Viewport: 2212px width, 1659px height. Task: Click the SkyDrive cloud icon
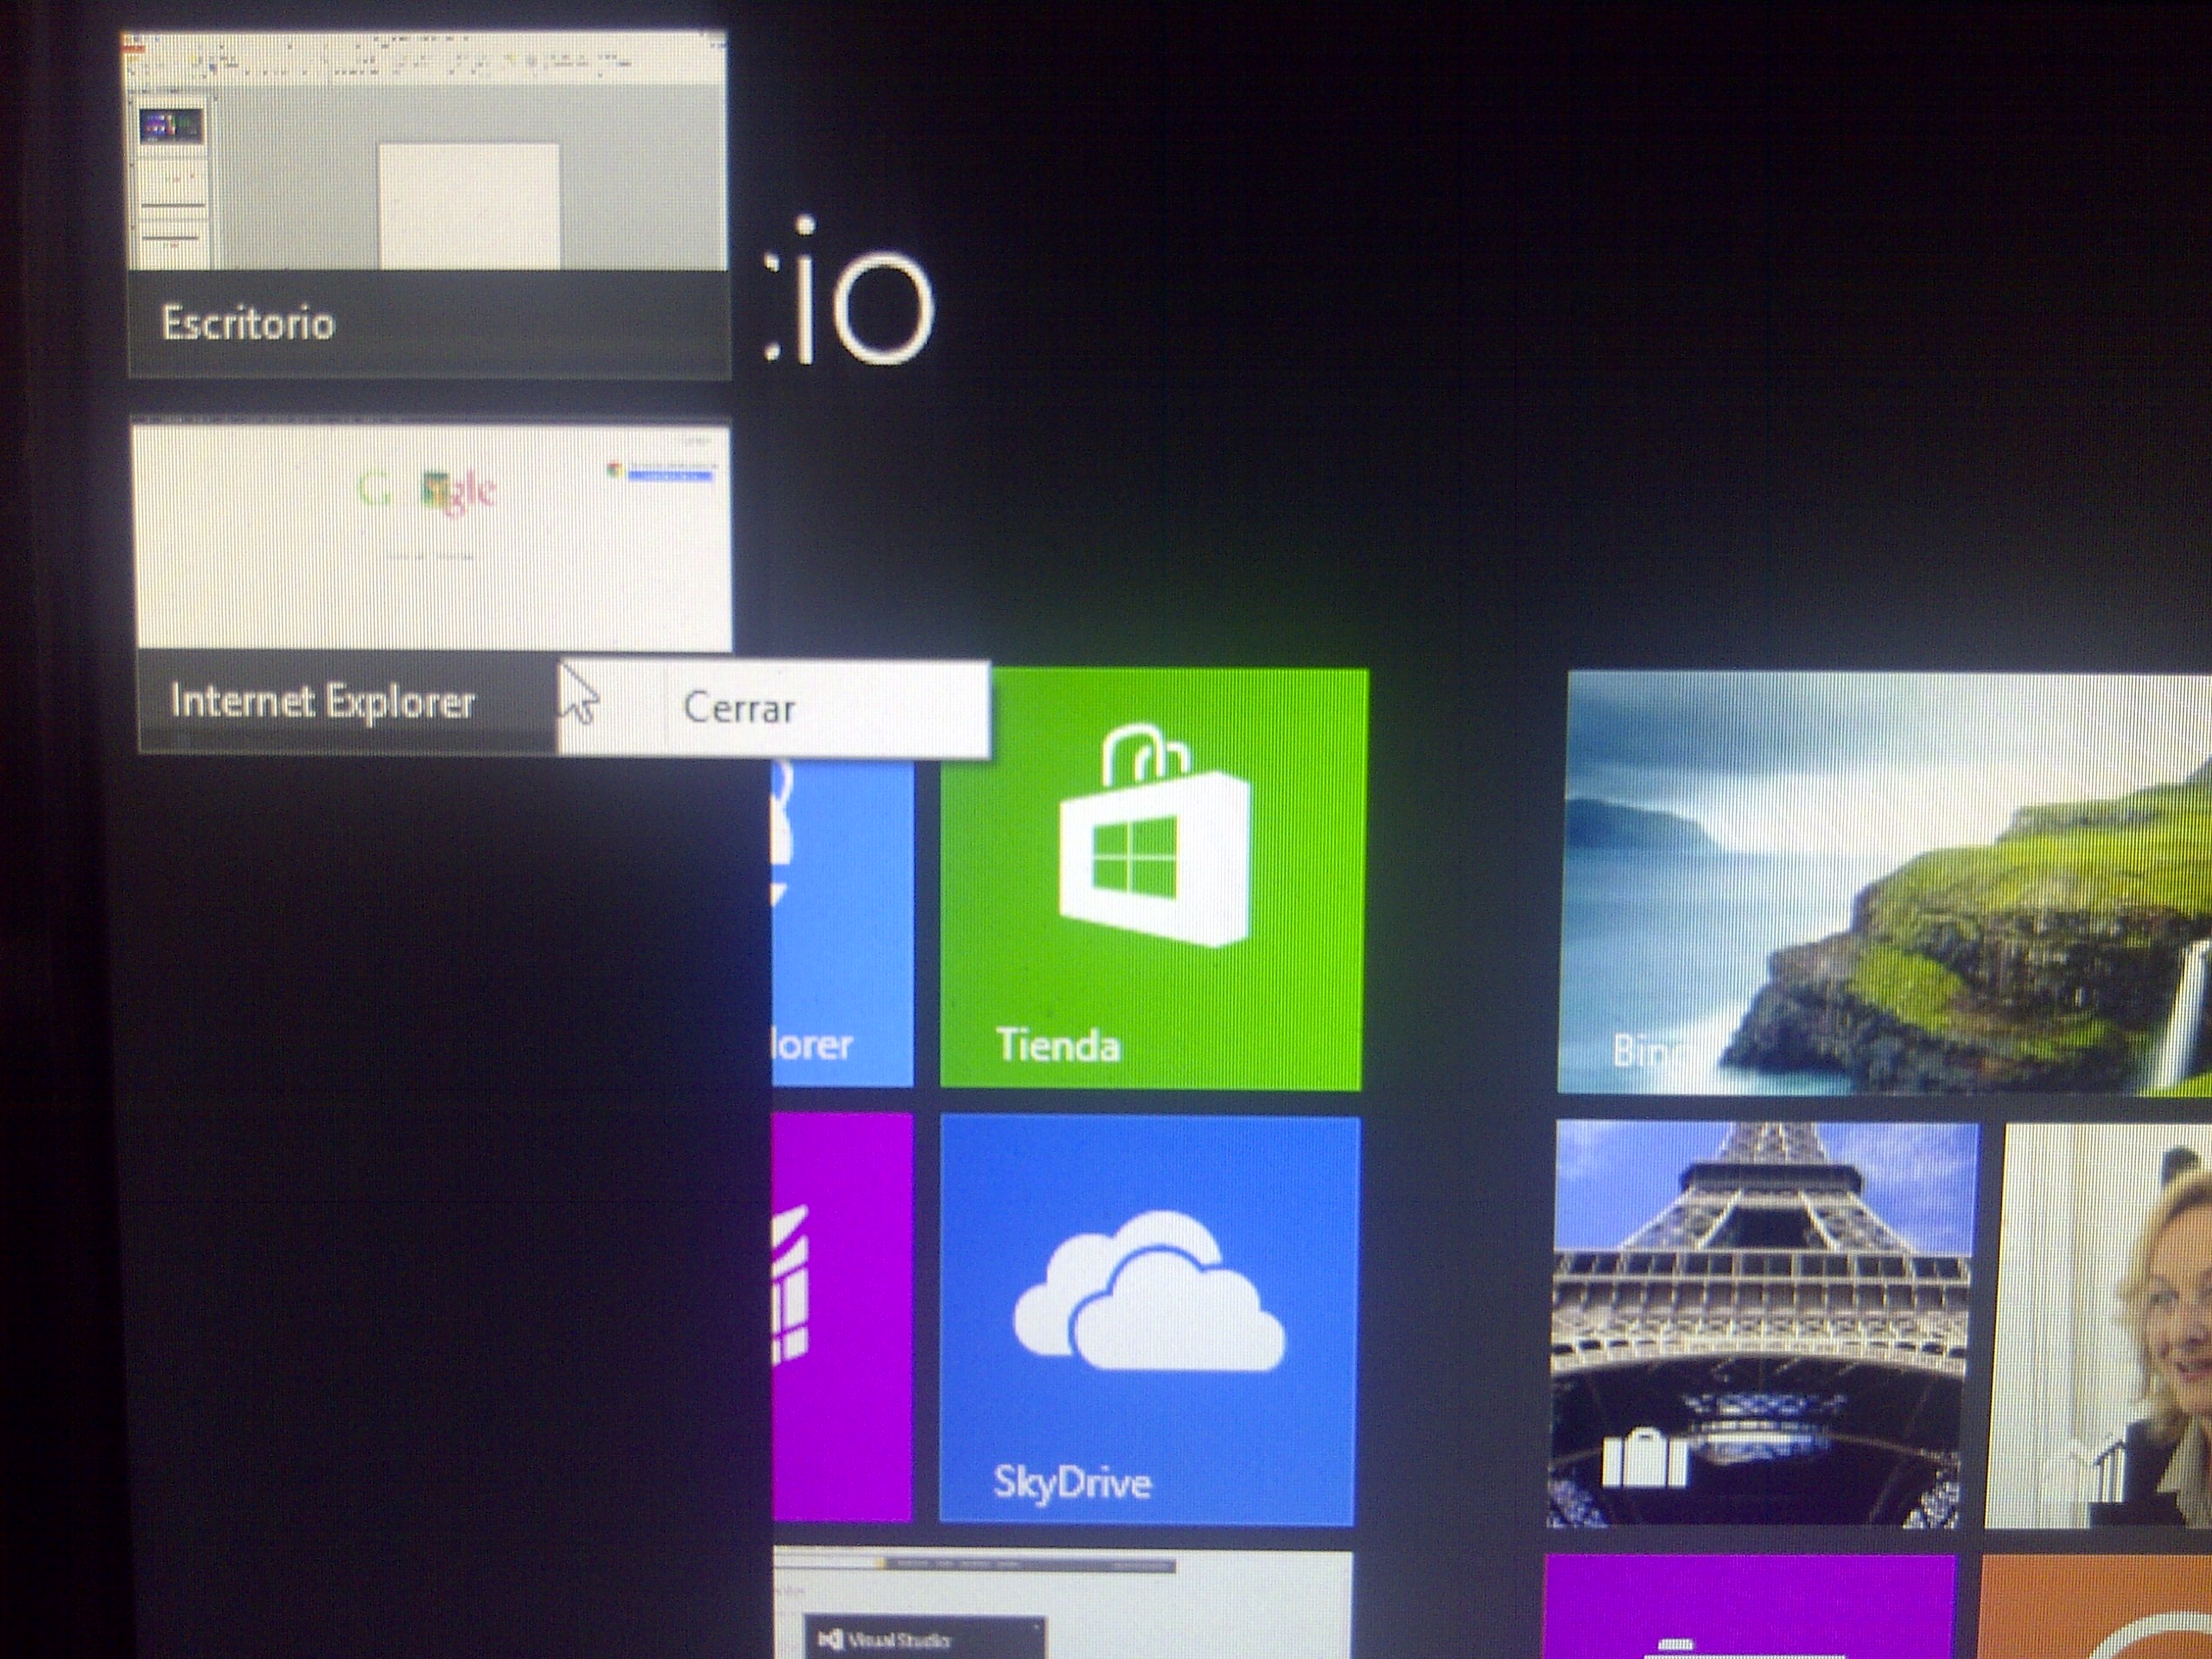pos(1148,1292)
